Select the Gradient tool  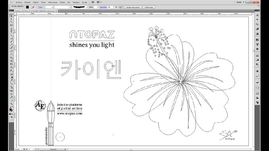tap(11, 77)
